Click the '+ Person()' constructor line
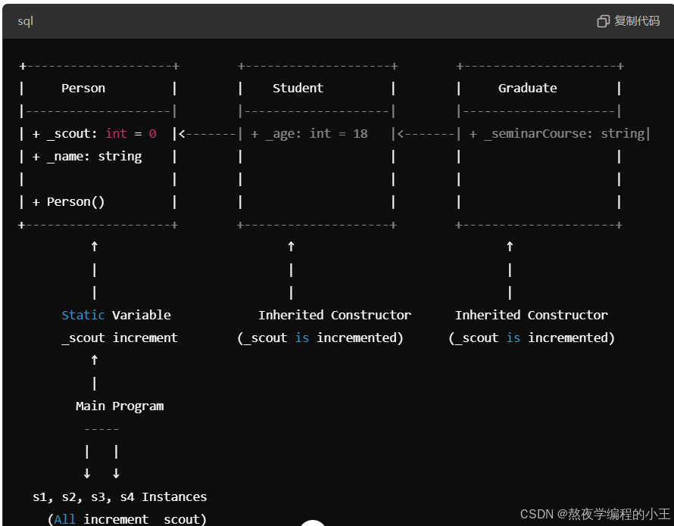 [68, 202]
